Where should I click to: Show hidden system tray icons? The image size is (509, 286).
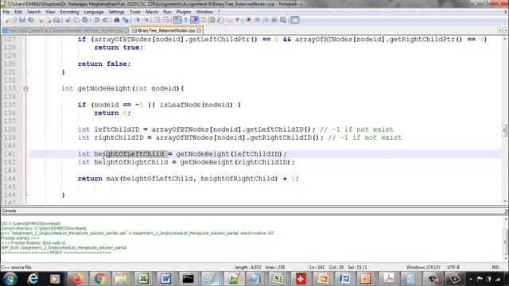coord(471,279)
